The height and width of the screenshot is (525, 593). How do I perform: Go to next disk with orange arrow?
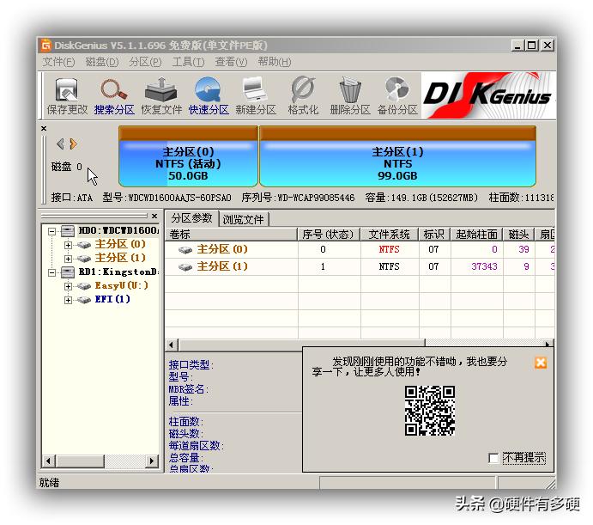tap(74, 143)
